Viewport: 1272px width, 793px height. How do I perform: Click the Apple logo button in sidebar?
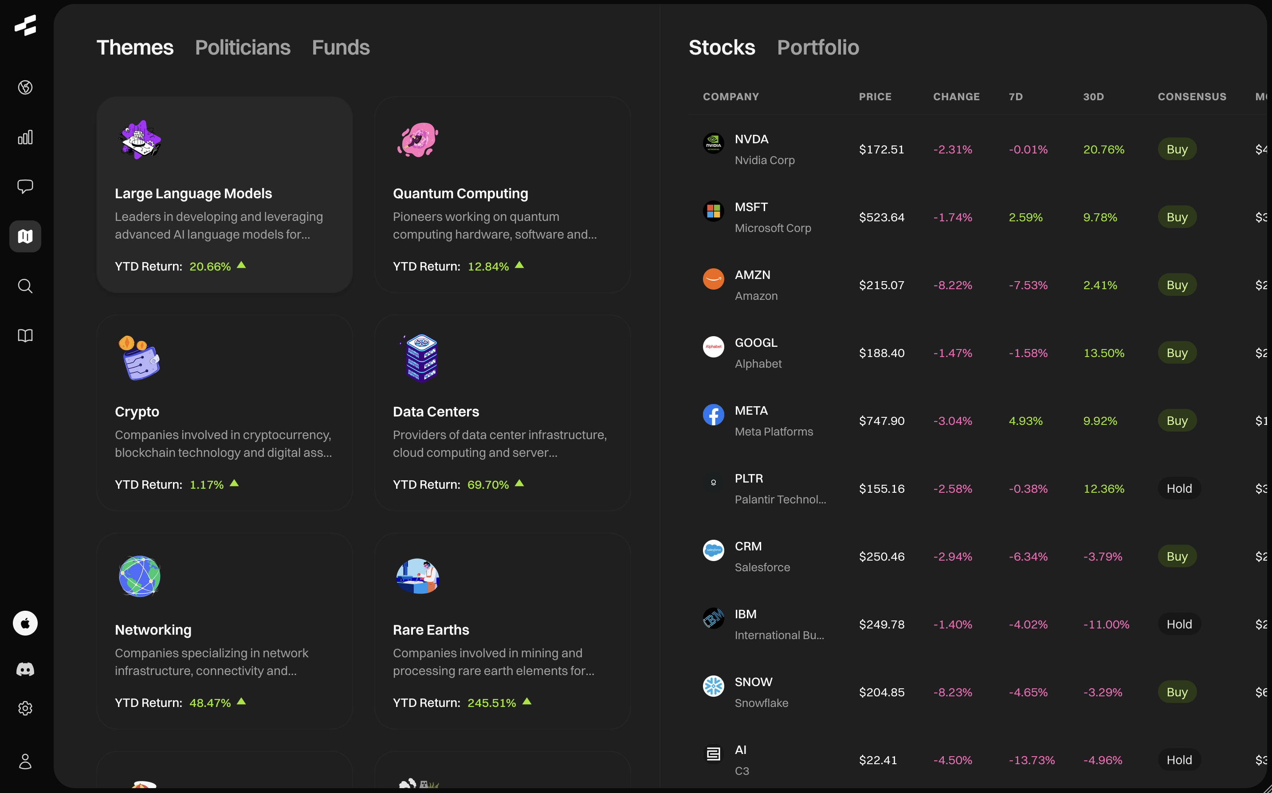click(x=25, y=623)
